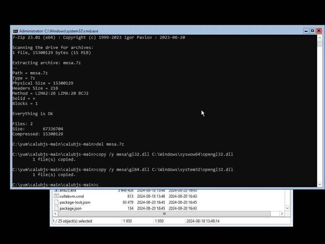Click the file list horizontal scroll-left arrow

[56, 214]
